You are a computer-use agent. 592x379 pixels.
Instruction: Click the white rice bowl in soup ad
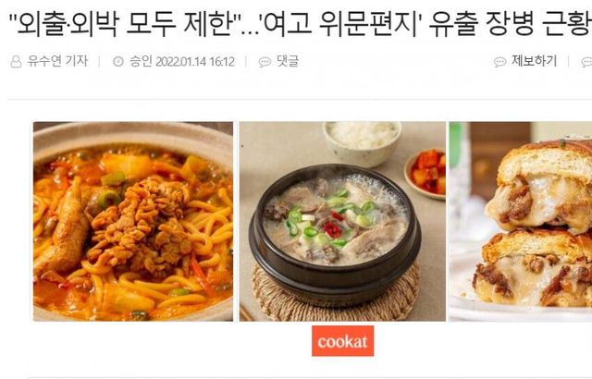[362, 143]
